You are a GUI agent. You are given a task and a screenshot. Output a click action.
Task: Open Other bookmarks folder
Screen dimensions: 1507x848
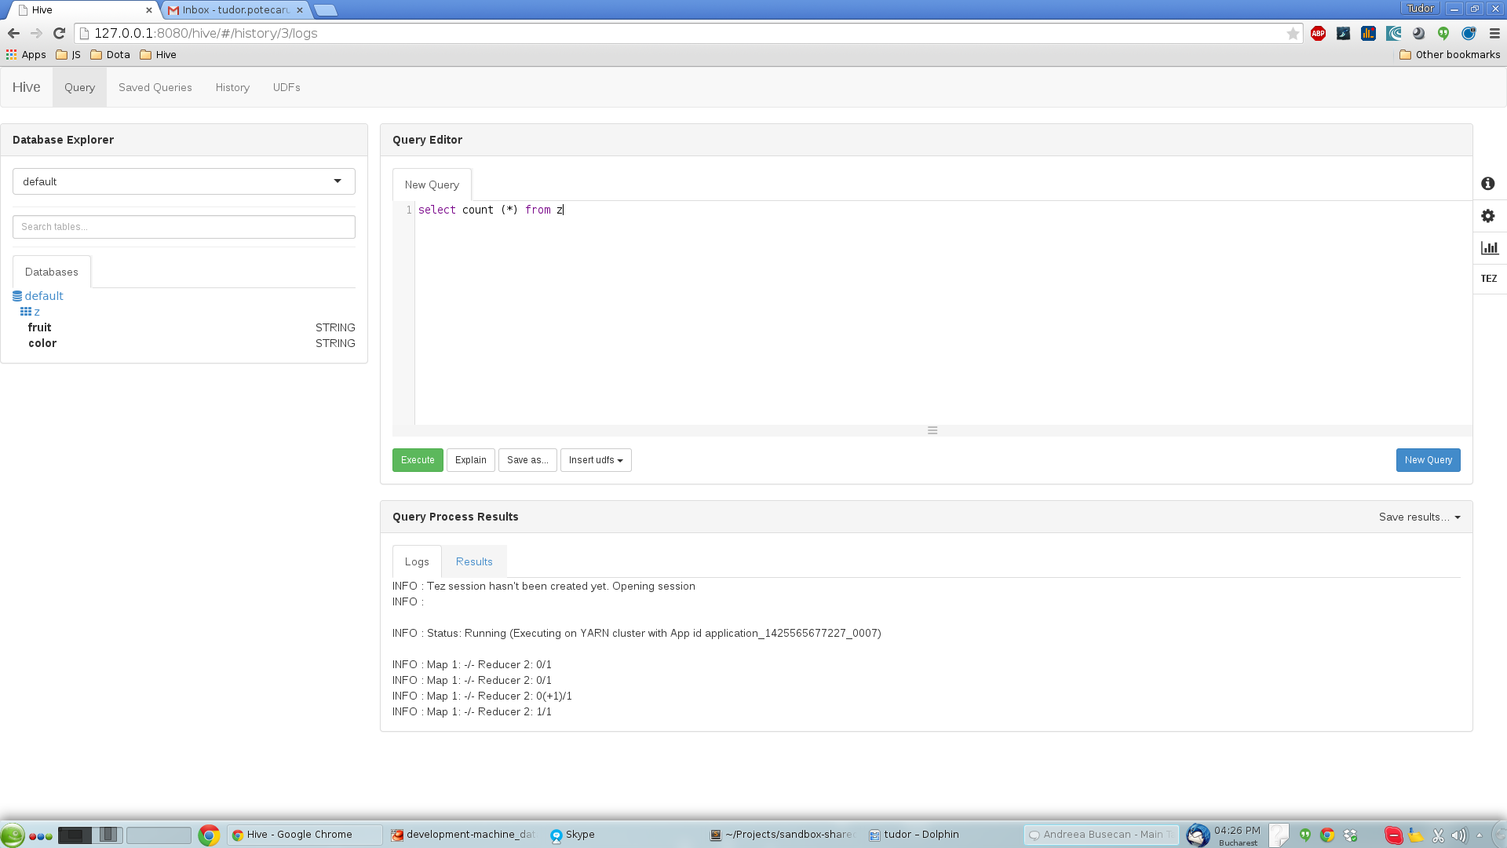pyautogui.click(x=1450, y=54)
